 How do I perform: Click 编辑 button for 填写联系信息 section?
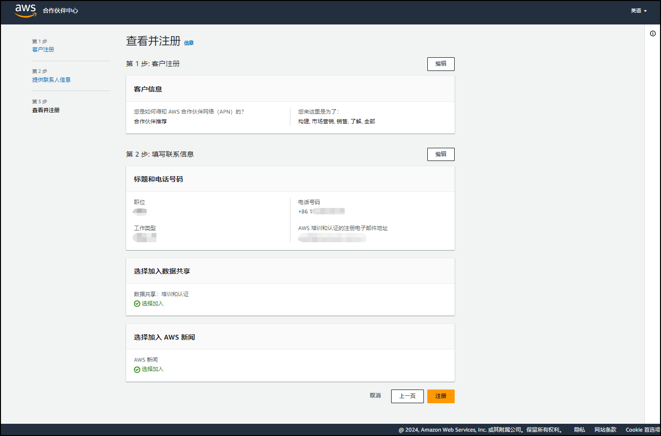point(441,154)
